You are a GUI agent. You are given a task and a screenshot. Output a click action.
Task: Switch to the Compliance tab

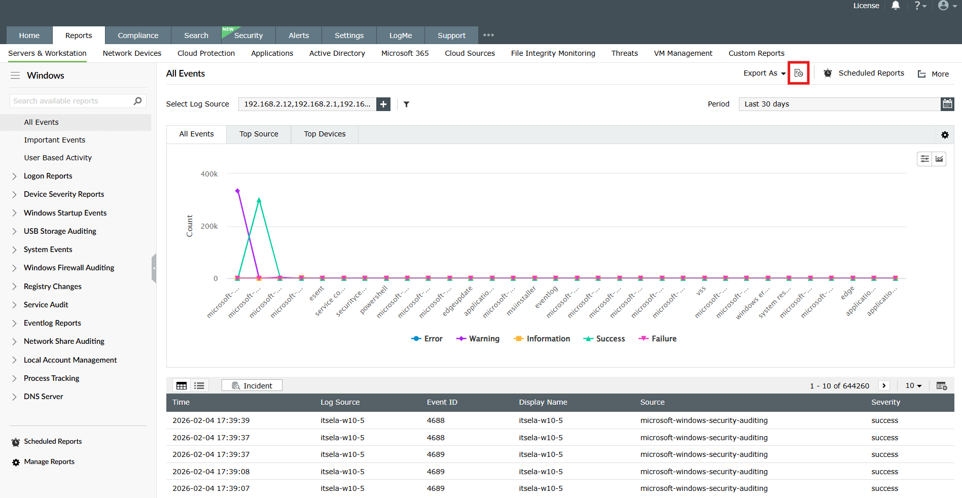138,35
